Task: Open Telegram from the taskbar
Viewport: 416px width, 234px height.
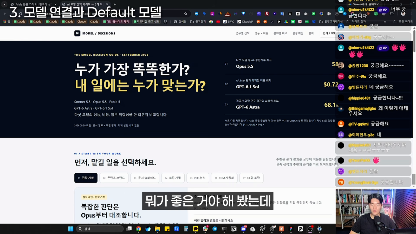Action: click(215, 229)
